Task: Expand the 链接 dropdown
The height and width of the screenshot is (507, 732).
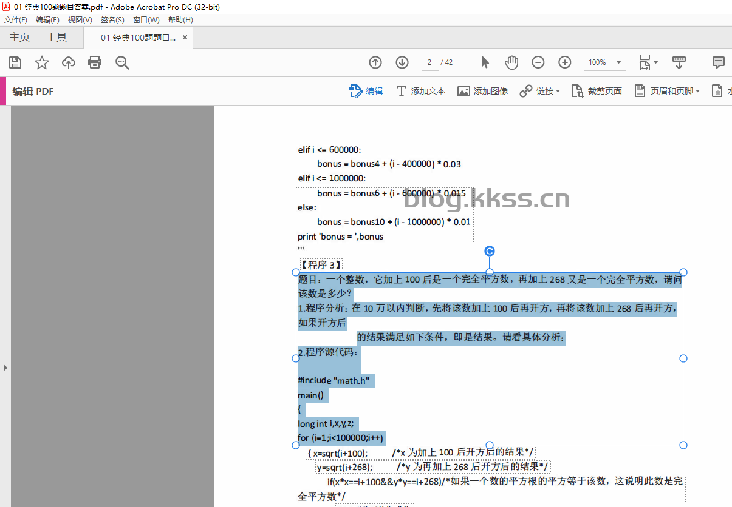Action: pyautogui.click(x=540, y=91)
